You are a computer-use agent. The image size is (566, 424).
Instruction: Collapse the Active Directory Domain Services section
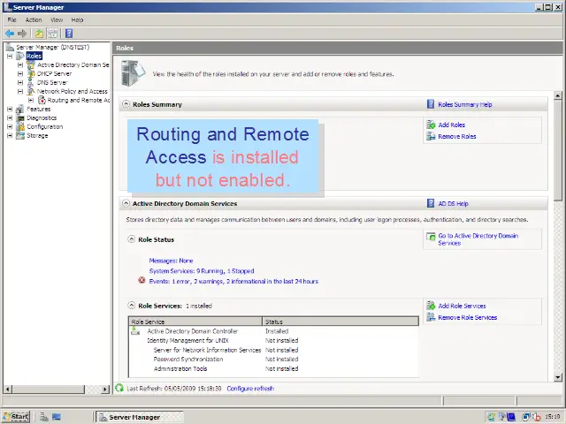click(x=126, y=203)
